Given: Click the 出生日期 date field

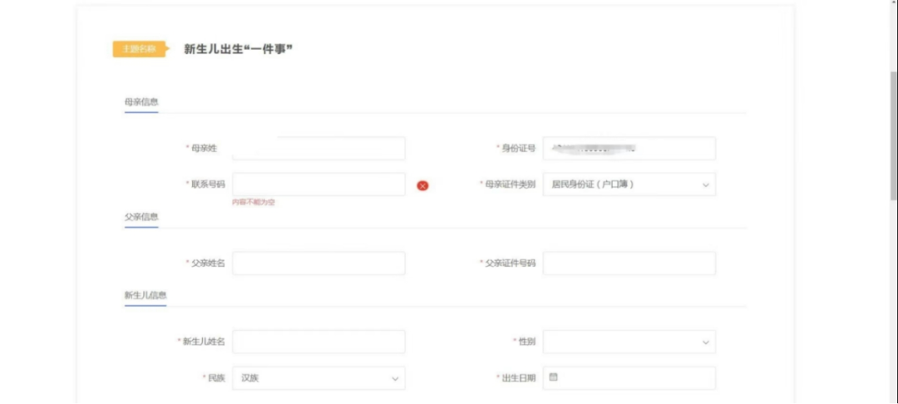Looking at the screenshot, I should (629, 378).
